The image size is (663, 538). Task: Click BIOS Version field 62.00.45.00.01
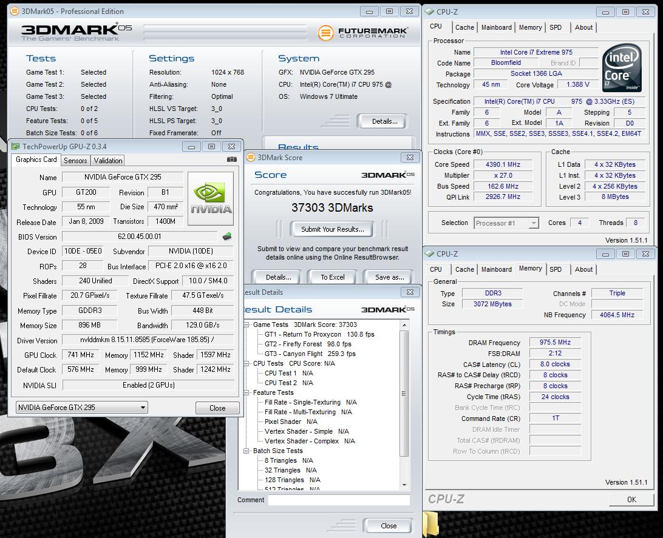coord(140,237)
